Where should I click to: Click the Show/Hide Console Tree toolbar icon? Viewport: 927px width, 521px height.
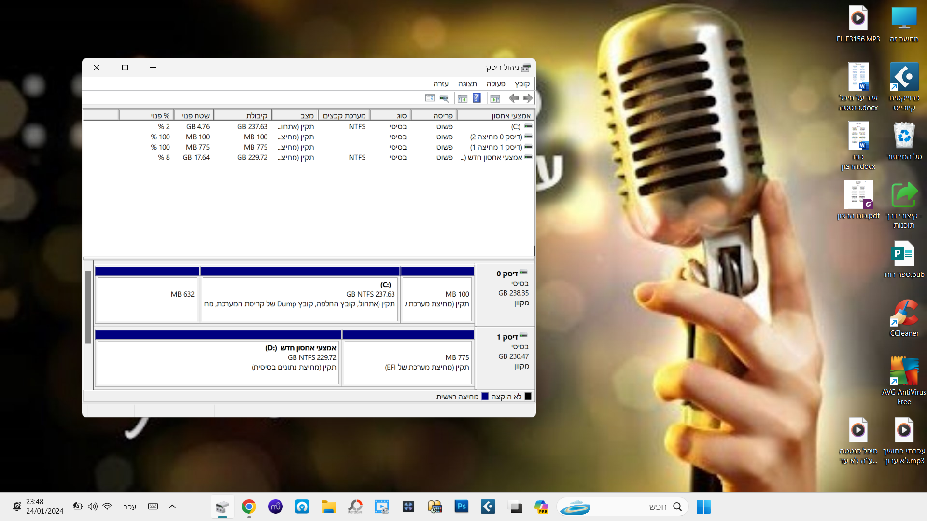[495, 98]
